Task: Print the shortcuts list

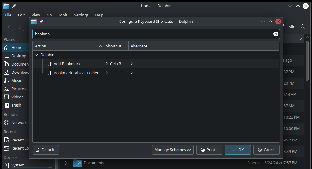Action: coord(209,150)
